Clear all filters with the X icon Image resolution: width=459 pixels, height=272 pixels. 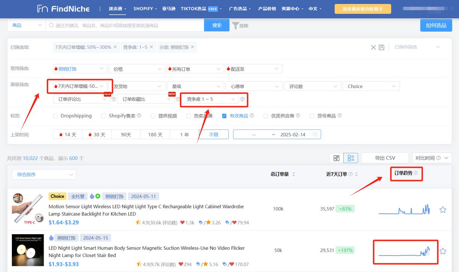[373, 47]
